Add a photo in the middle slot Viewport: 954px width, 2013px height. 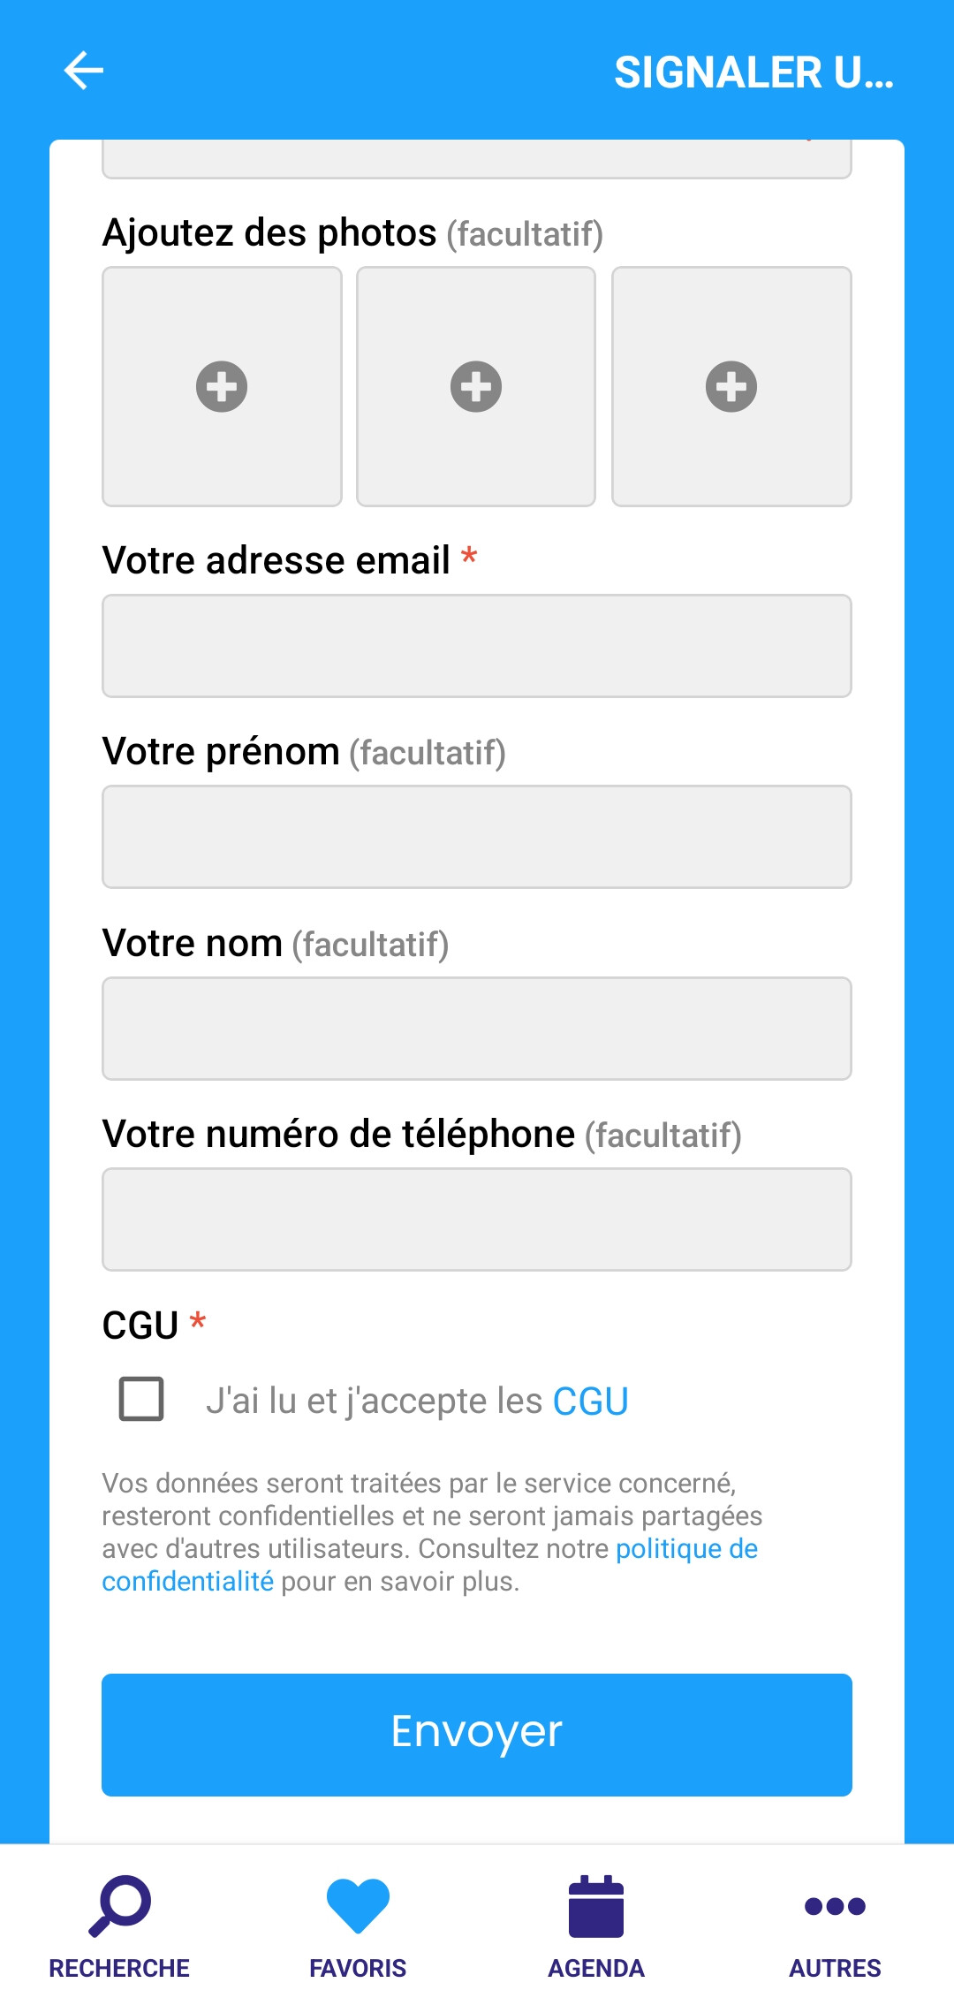476,386
